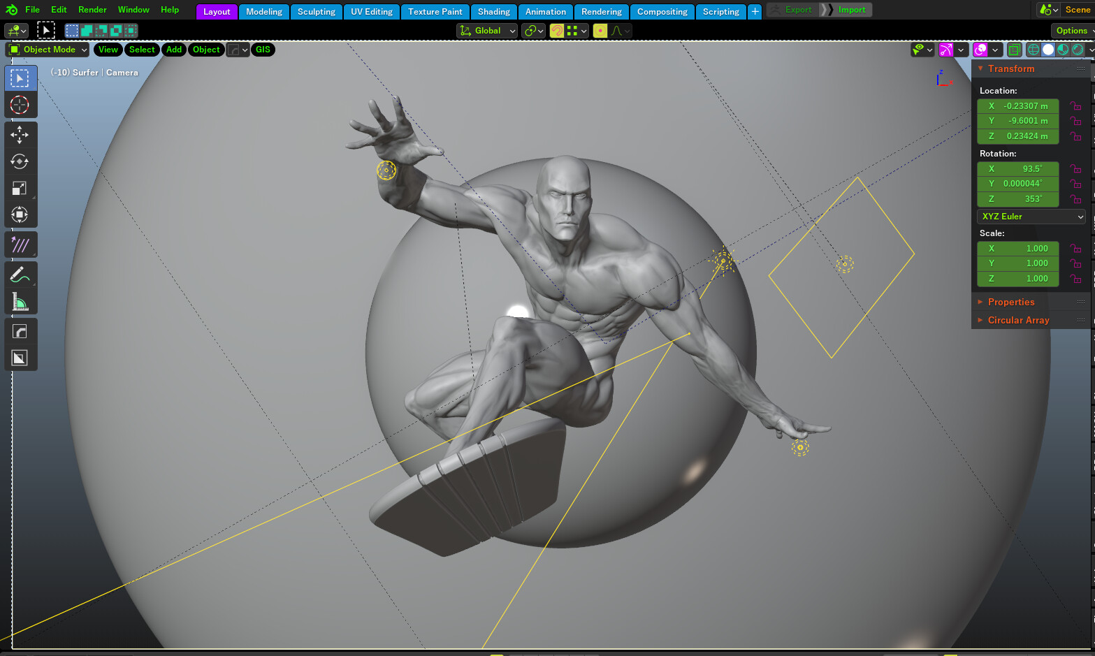Select the combined Transform tool
Image resolution: width=1095 pixels, height=656 pixels.
[x=20, y=214]
